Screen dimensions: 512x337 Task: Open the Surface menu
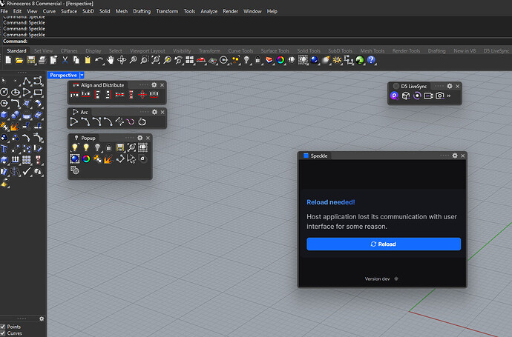(69, 11)
